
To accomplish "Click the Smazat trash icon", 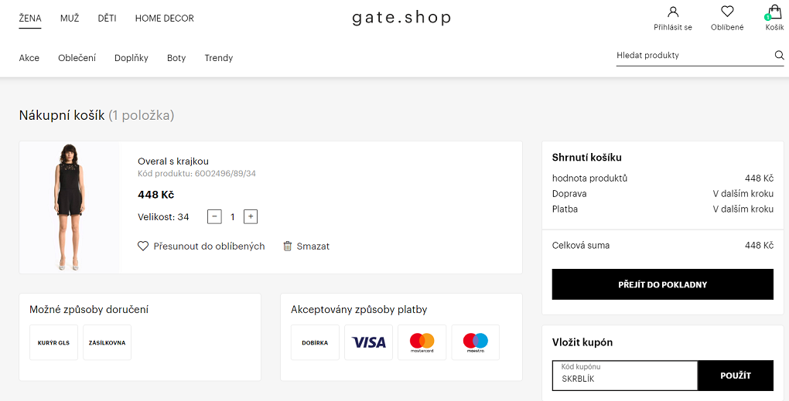I will coord(287,246).
